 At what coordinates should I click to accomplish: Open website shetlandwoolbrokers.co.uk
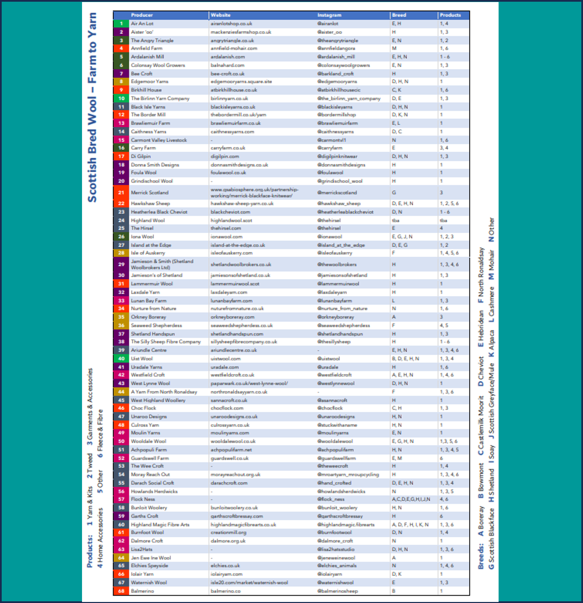pyautogui.click(x=241, y=264)
